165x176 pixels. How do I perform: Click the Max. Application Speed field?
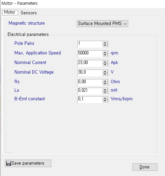(x=90, y=54)
